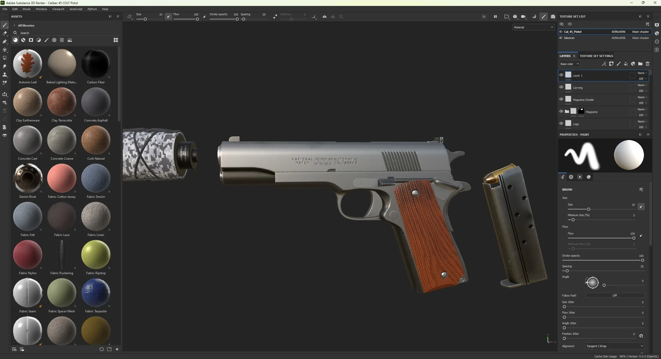This screenshot has width=661, height=359.
Task: Switch assets to grid view icon
Action: point(116,40)
